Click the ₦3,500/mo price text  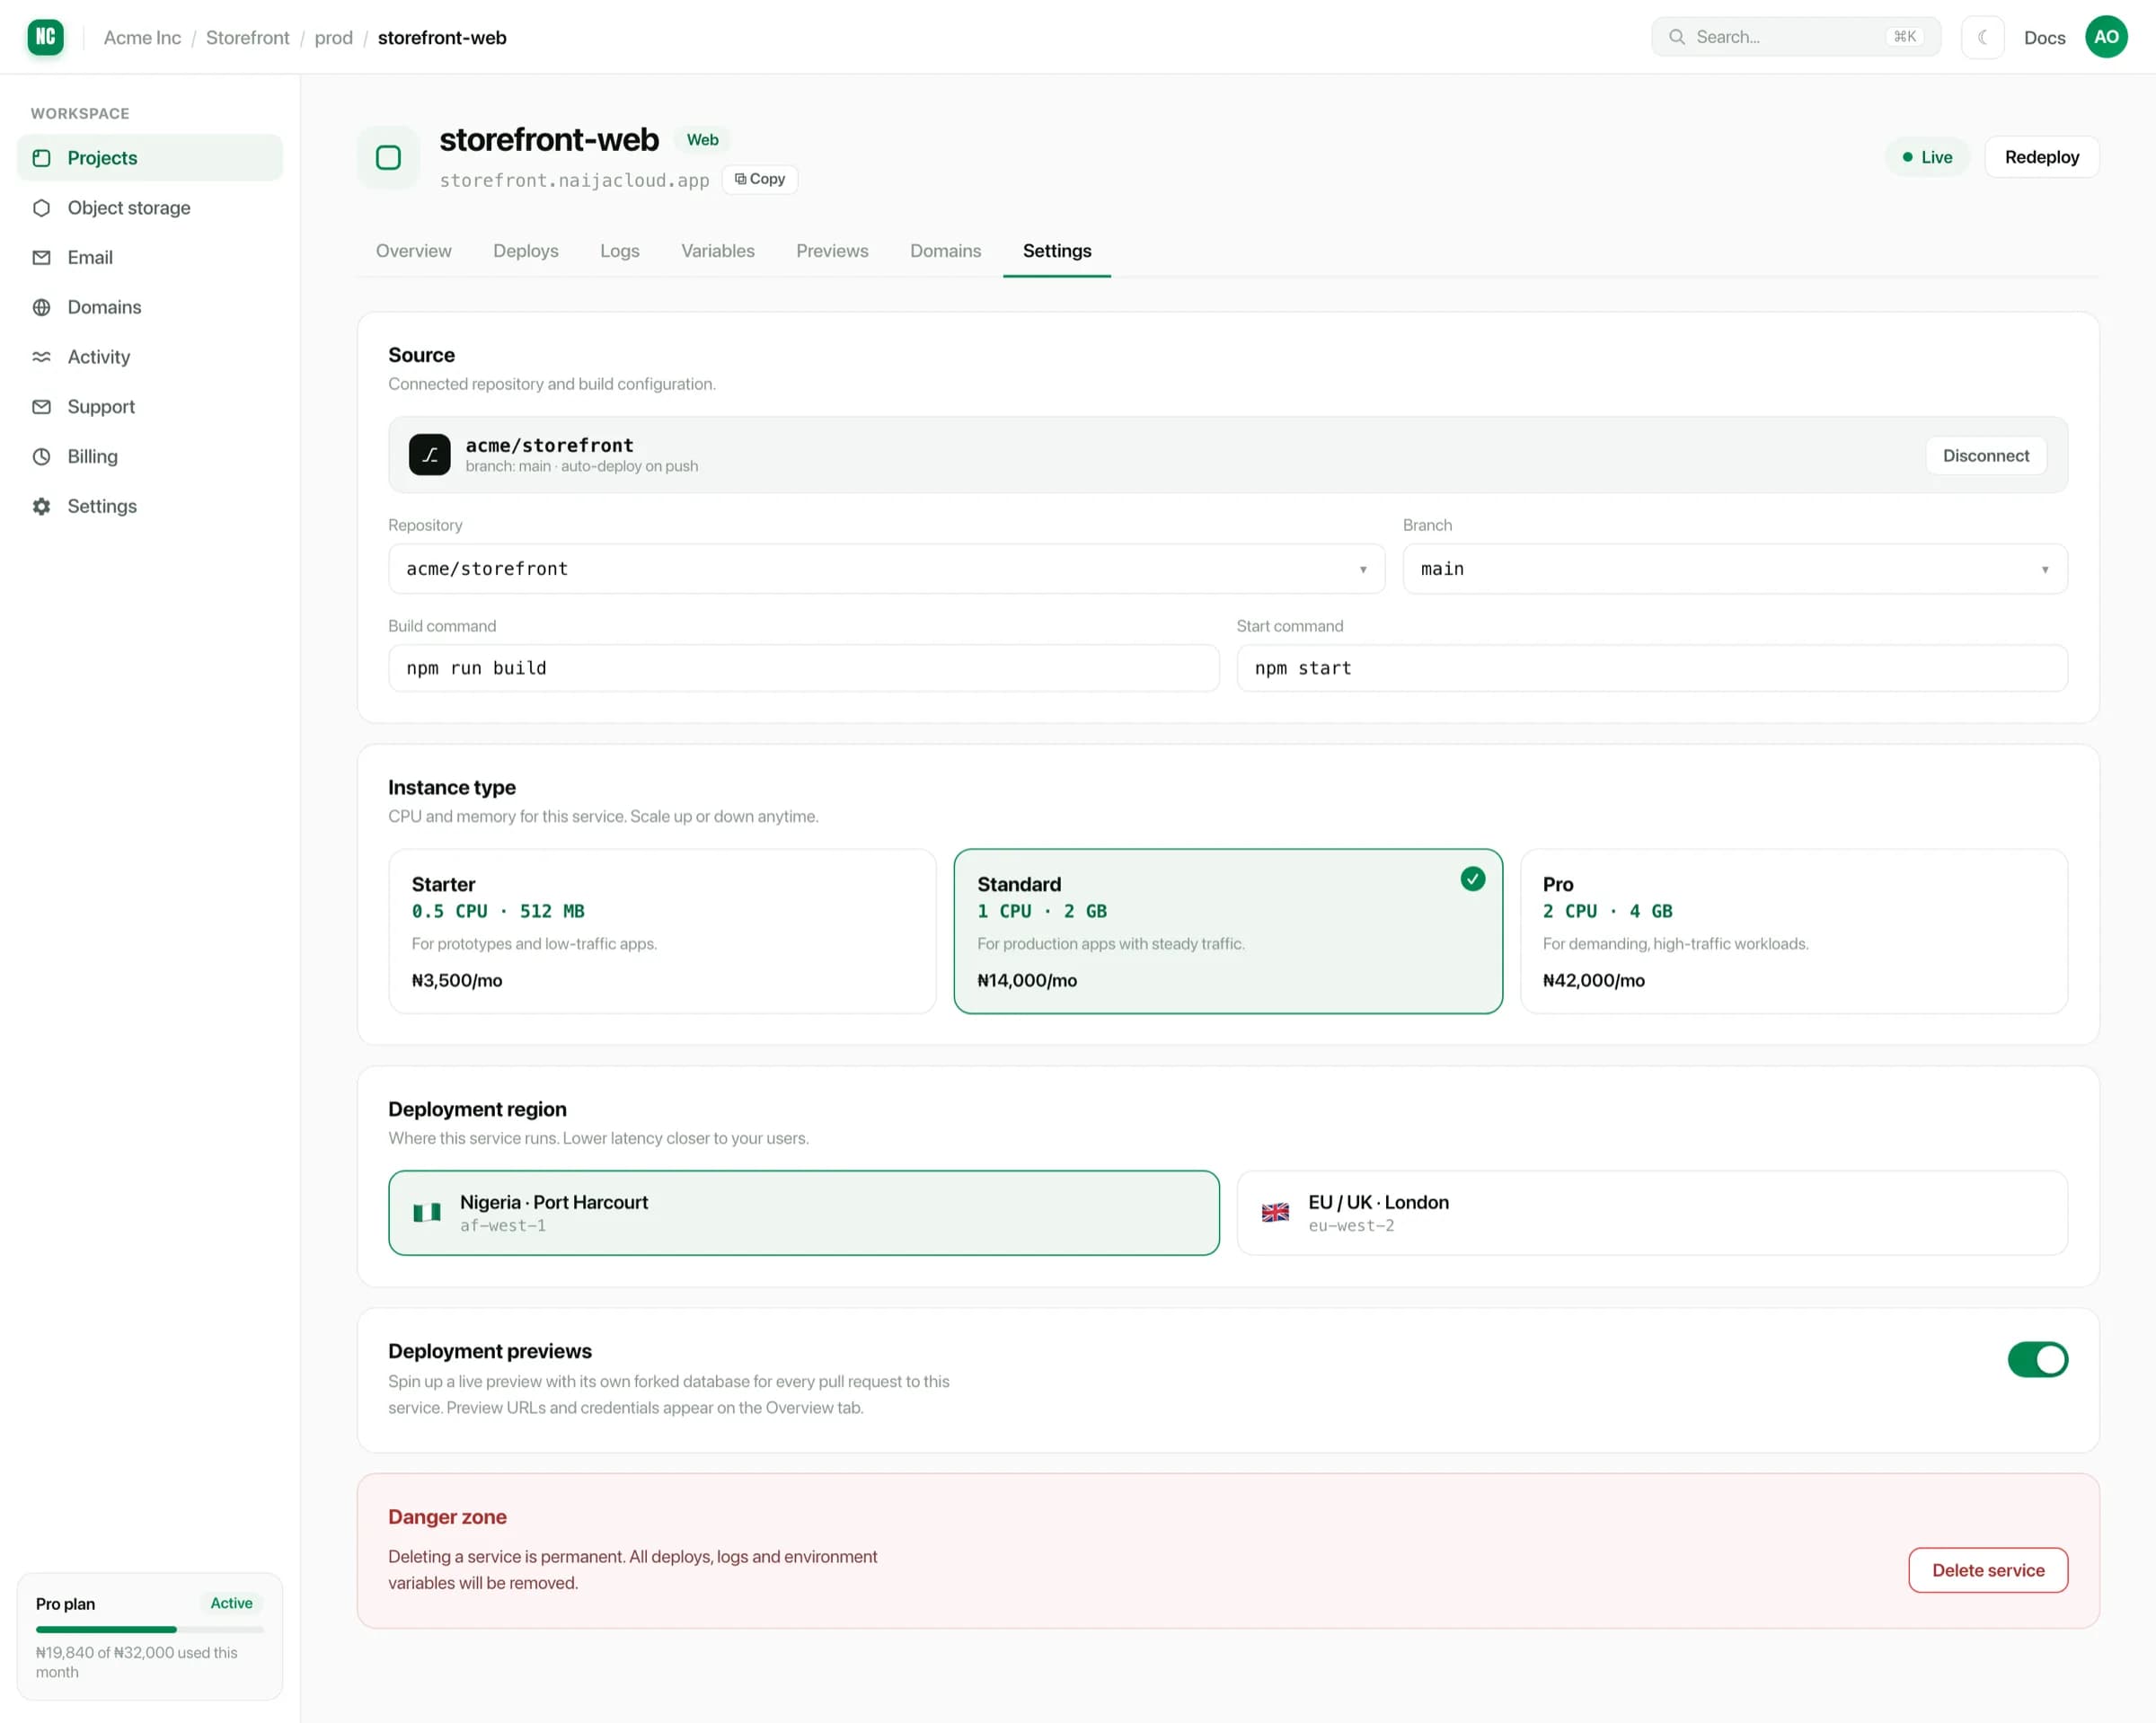coord(457,981)
